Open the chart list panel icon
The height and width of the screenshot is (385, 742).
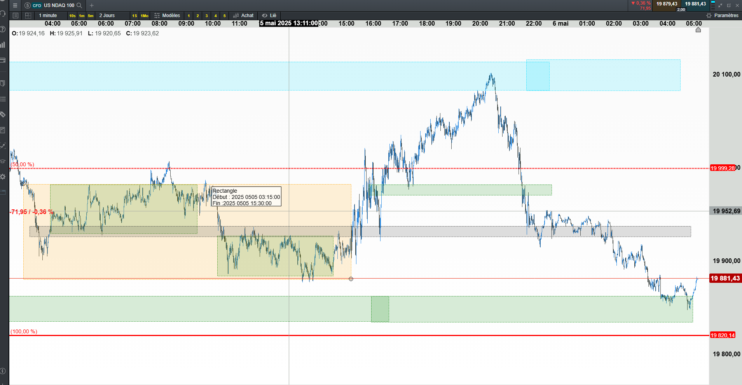tap(16, 16)
